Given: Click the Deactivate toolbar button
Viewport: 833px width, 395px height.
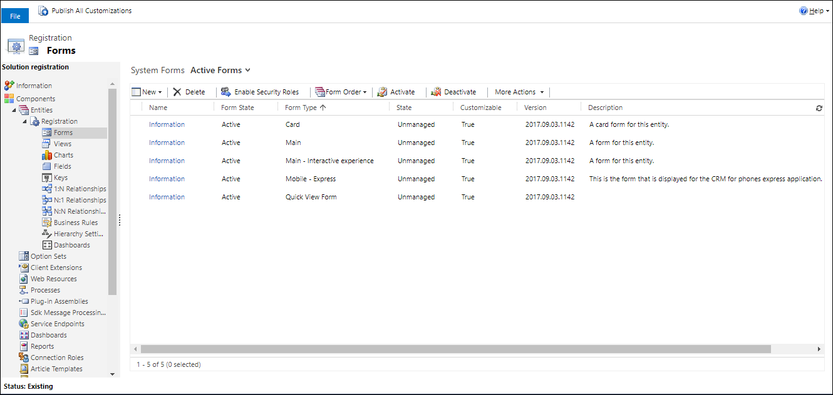Looking at the screenshot, I should [453, 92].
